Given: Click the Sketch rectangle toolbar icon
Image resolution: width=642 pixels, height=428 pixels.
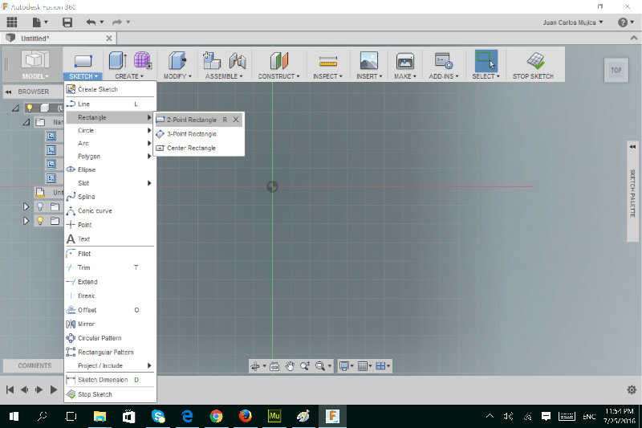Looking at the screenshot, I should [83, 62].
